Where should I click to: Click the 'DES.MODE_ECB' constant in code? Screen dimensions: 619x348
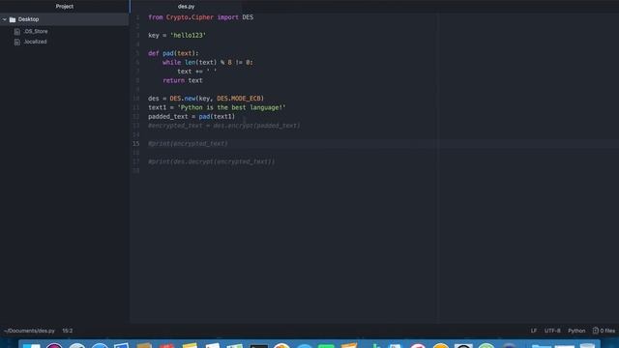239,99
